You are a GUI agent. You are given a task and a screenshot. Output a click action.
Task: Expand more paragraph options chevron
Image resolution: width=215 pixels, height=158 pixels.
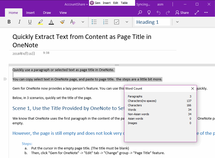pyautogui.click(x=127, y=22)
